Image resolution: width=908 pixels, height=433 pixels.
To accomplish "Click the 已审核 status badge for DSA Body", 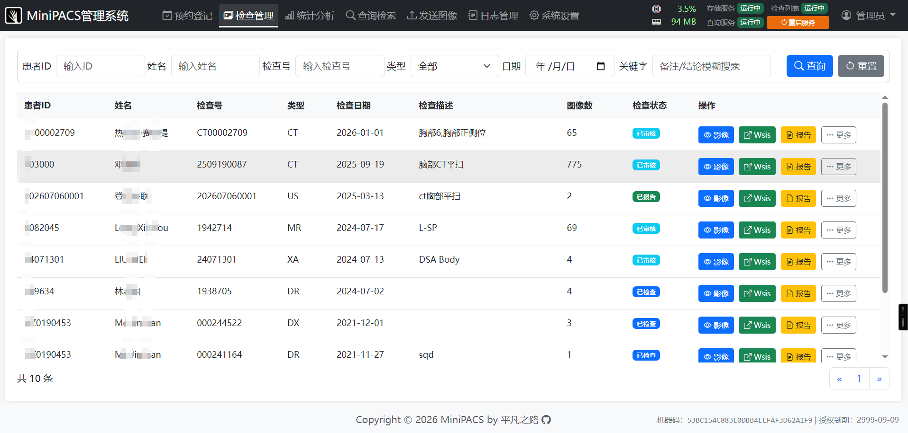I will [646, 260].
